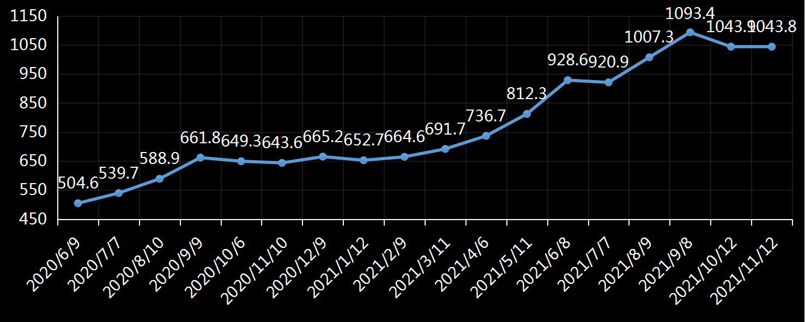The width and height of the screenshot is (805, 322).
Task: Select the 920.9 data point marker
Action: click(x=609, y=82)
